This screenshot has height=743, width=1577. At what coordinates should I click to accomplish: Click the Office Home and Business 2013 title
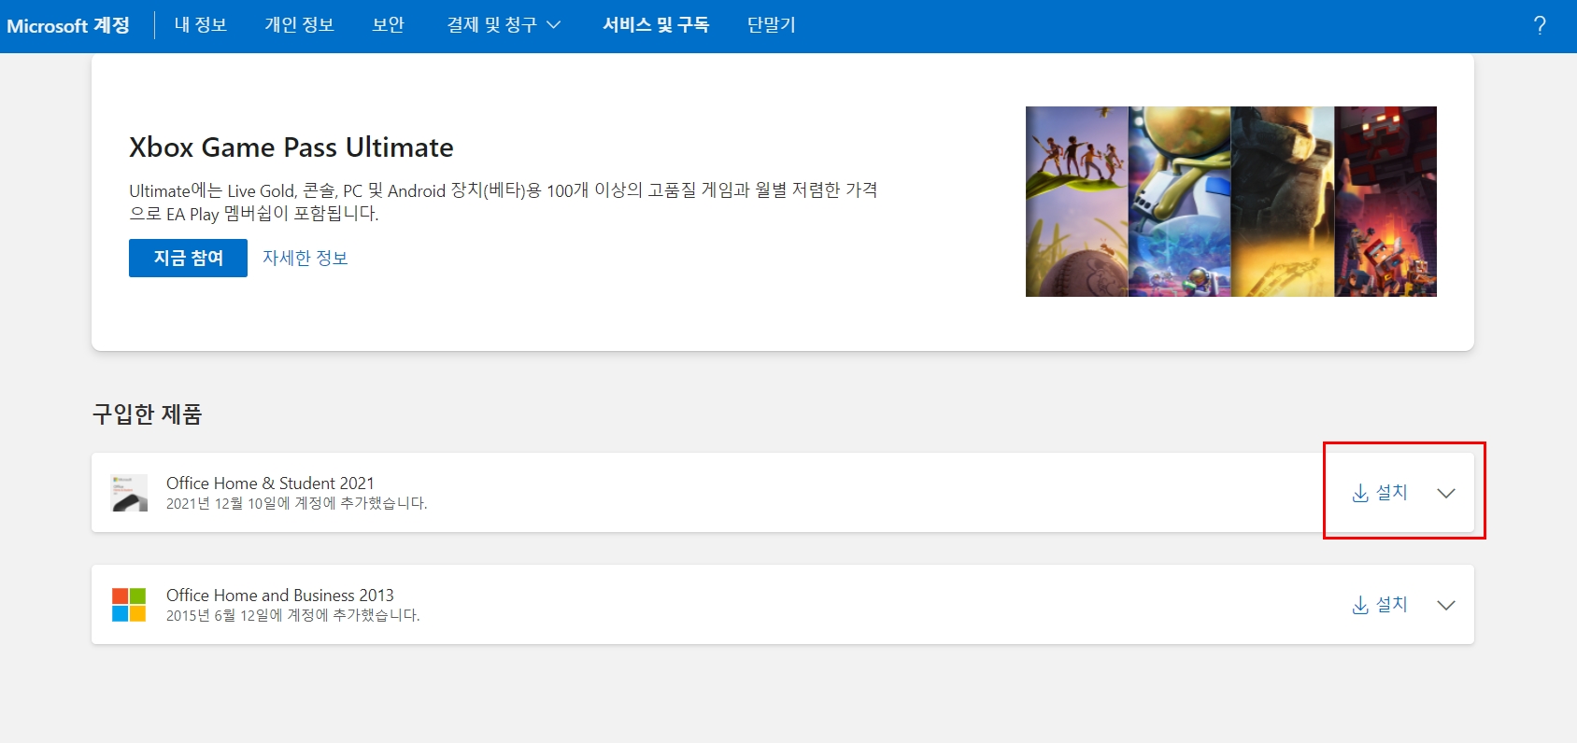pos(280,595)
